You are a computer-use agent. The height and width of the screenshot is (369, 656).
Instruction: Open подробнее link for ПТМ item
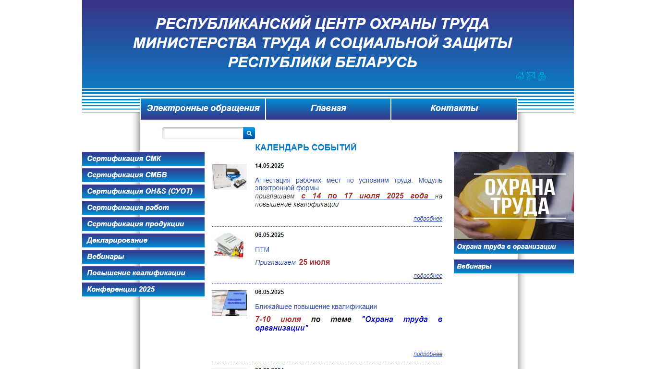[x=428, y=276]
